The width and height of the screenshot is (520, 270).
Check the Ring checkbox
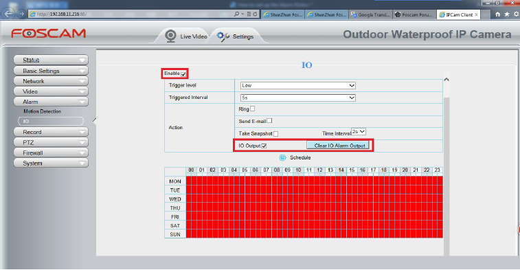252,109
